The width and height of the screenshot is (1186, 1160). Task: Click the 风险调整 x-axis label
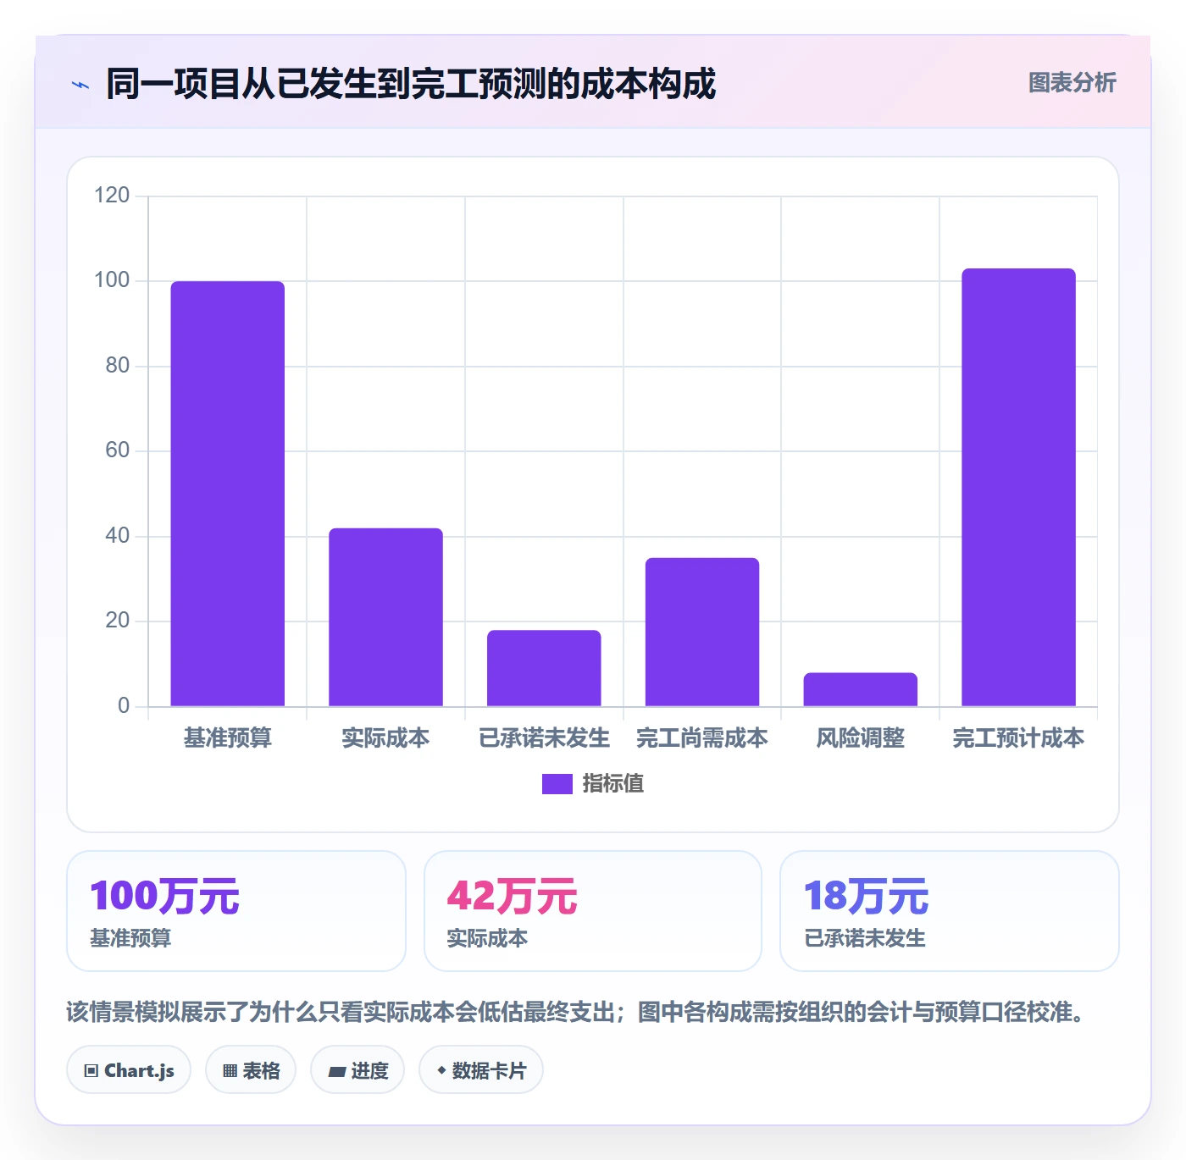860,738
